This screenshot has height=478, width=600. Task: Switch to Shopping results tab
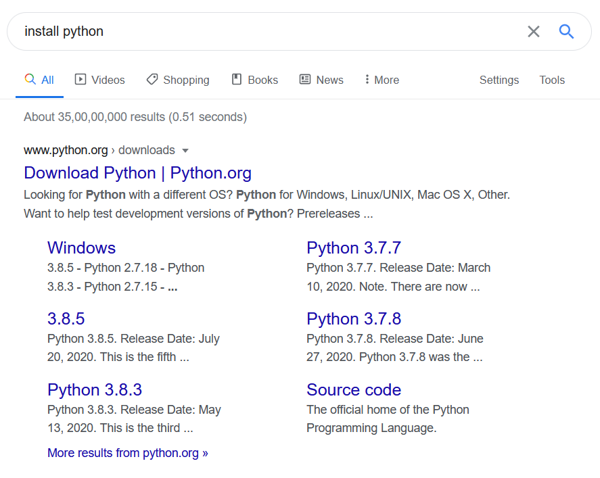tap(178, 80)
